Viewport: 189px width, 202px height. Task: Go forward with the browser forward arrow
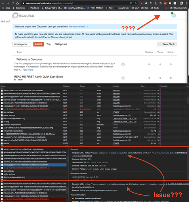tap(8, 3)
